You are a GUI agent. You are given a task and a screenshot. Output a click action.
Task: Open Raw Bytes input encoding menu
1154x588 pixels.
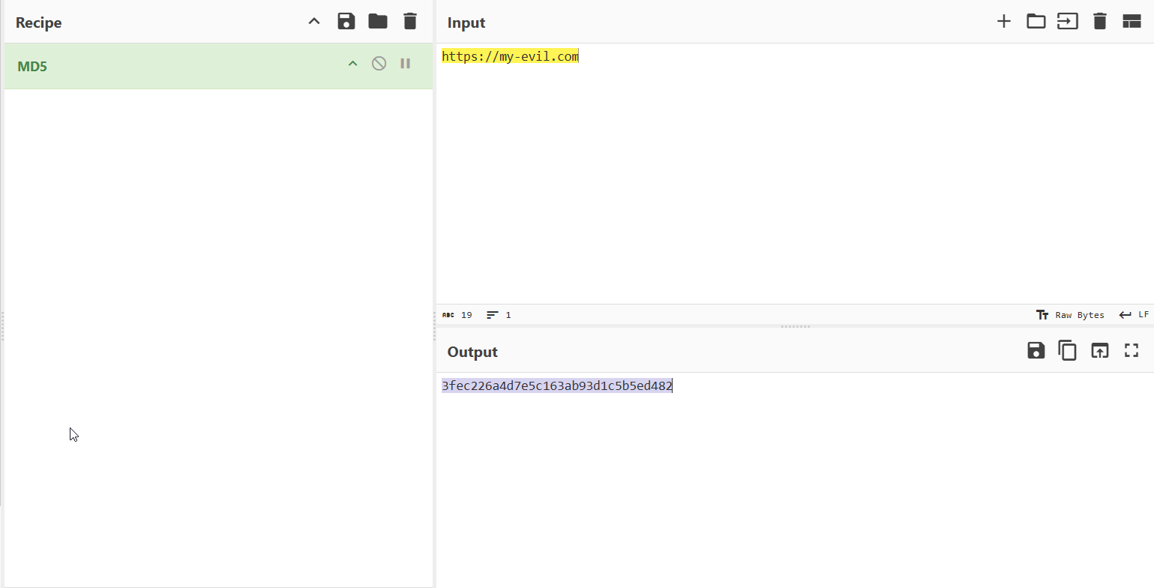pyautogui.click(x=1070, y=315)
